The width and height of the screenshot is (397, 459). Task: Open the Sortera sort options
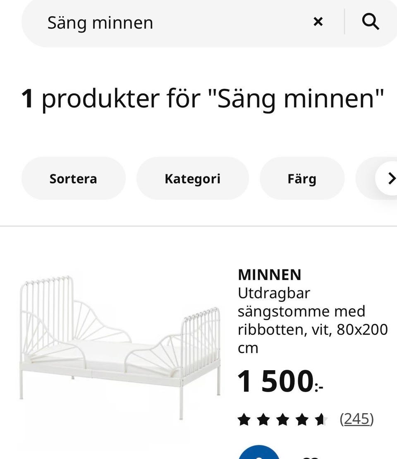(x=73, y=179)
